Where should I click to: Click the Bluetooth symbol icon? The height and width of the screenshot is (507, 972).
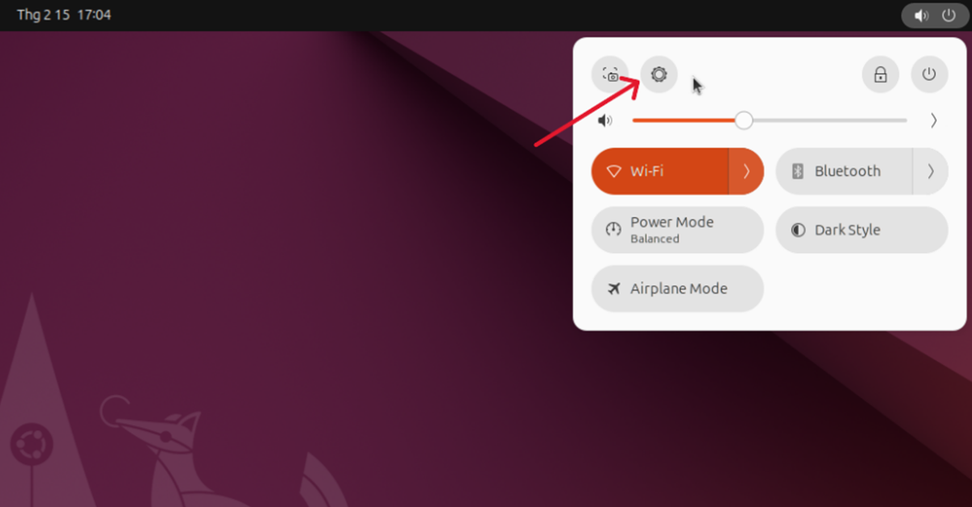click(x=797, y=171)
